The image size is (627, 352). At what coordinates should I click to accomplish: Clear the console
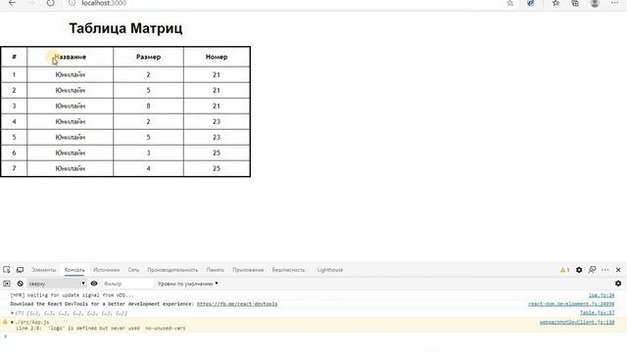pos(20,284)
